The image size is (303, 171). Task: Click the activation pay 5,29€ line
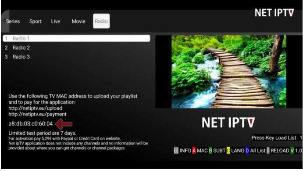pyautogui.click(x=64, y=139)
